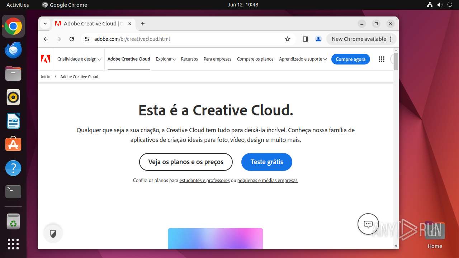
Task: Click the Início breadcrumb link
Action: coord(46,77)
